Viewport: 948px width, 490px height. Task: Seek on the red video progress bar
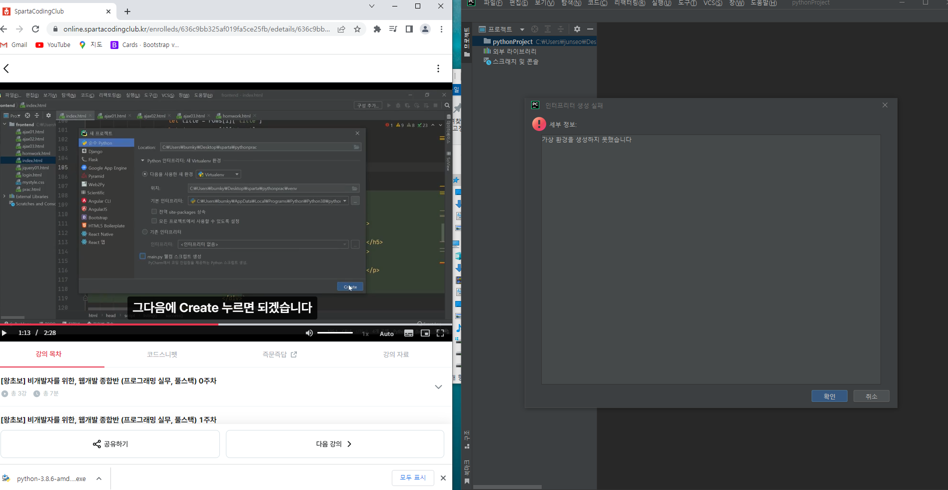(x=226, y=324)
